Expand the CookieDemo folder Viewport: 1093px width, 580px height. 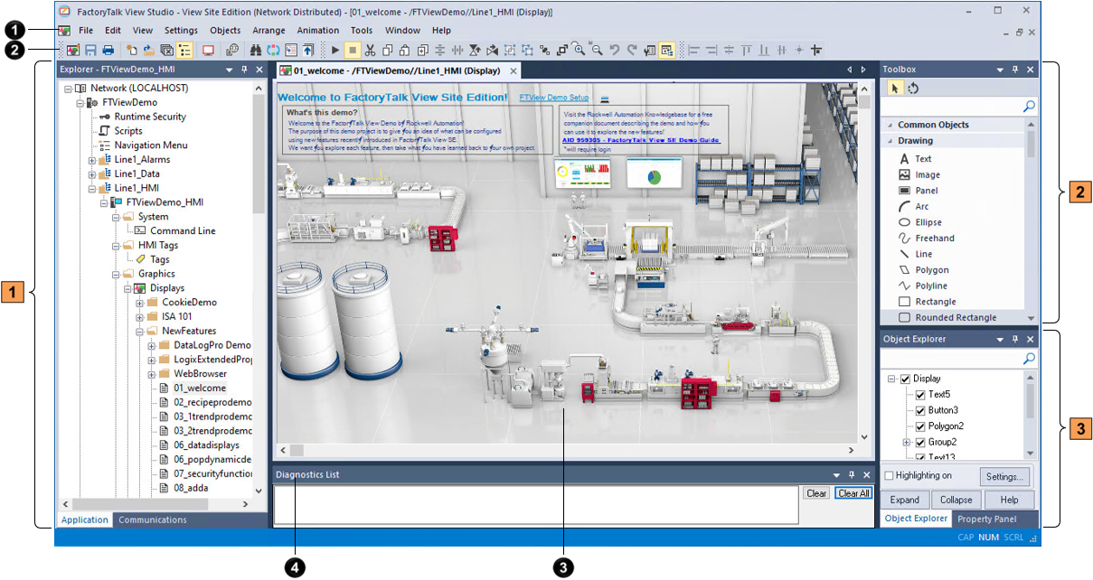140,303
